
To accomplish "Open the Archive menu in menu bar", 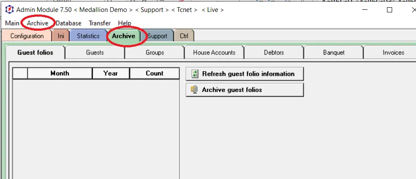I will [x=38, y=23].
